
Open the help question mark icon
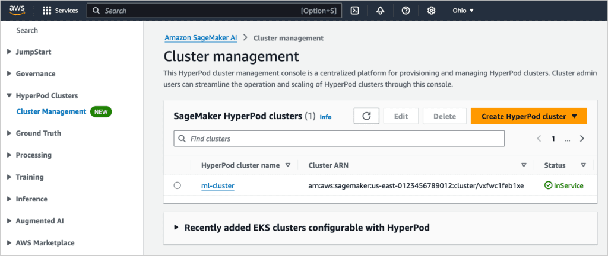pyautogui.click(x=406, y=11)
